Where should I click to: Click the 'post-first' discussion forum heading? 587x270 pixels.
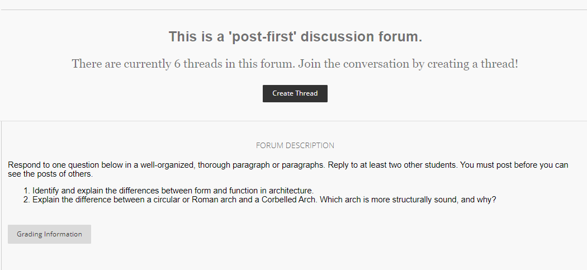coord(295,37)
